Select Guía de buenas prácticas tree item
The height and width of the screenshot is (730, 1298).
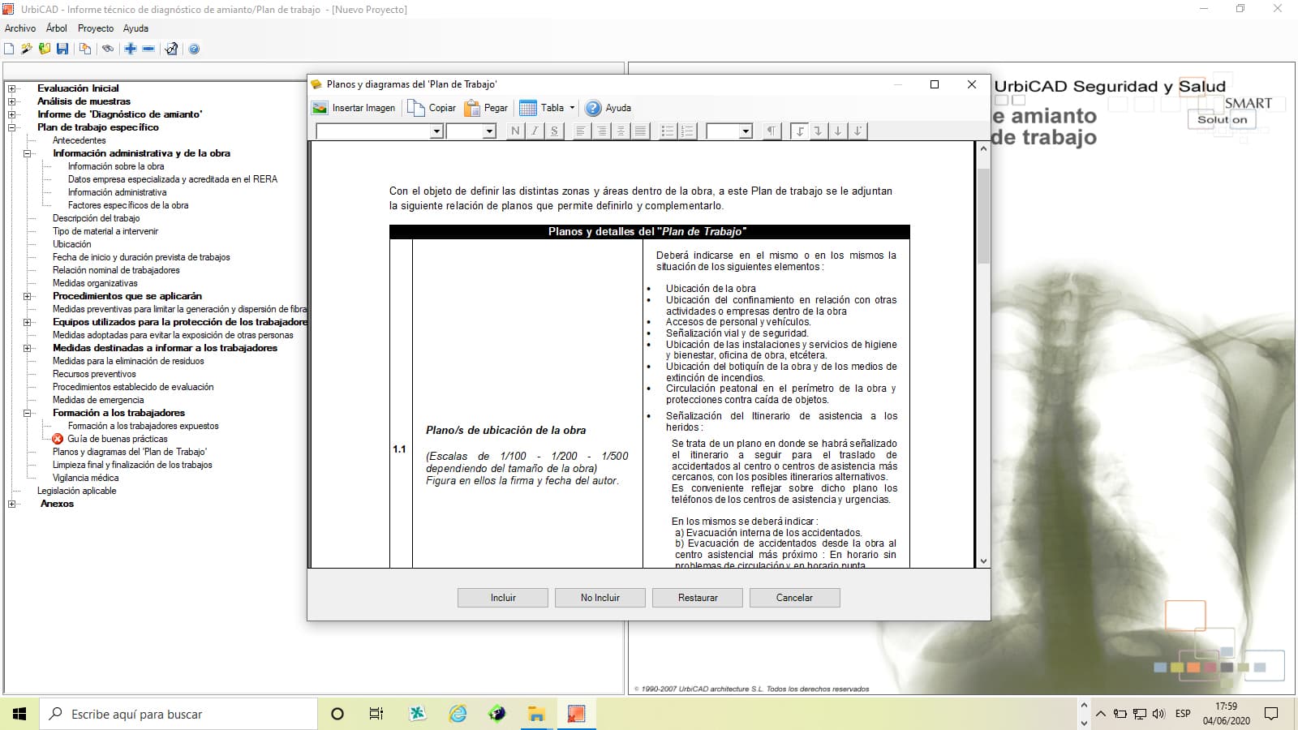[118, 439]
